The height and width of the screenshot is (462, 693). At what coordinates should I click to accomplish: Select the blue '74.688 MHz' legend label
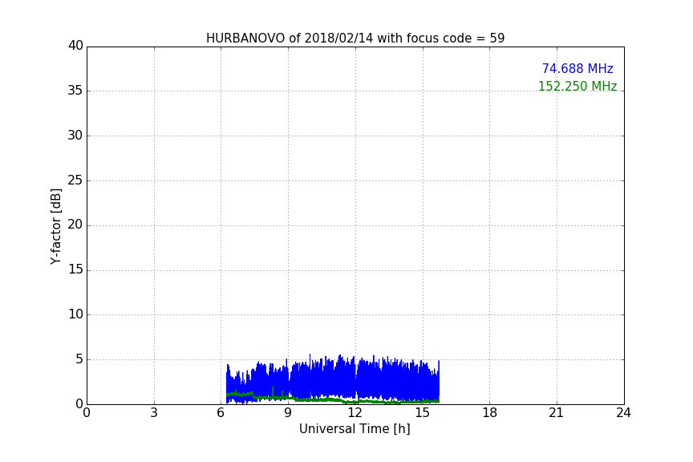[577, 69]
